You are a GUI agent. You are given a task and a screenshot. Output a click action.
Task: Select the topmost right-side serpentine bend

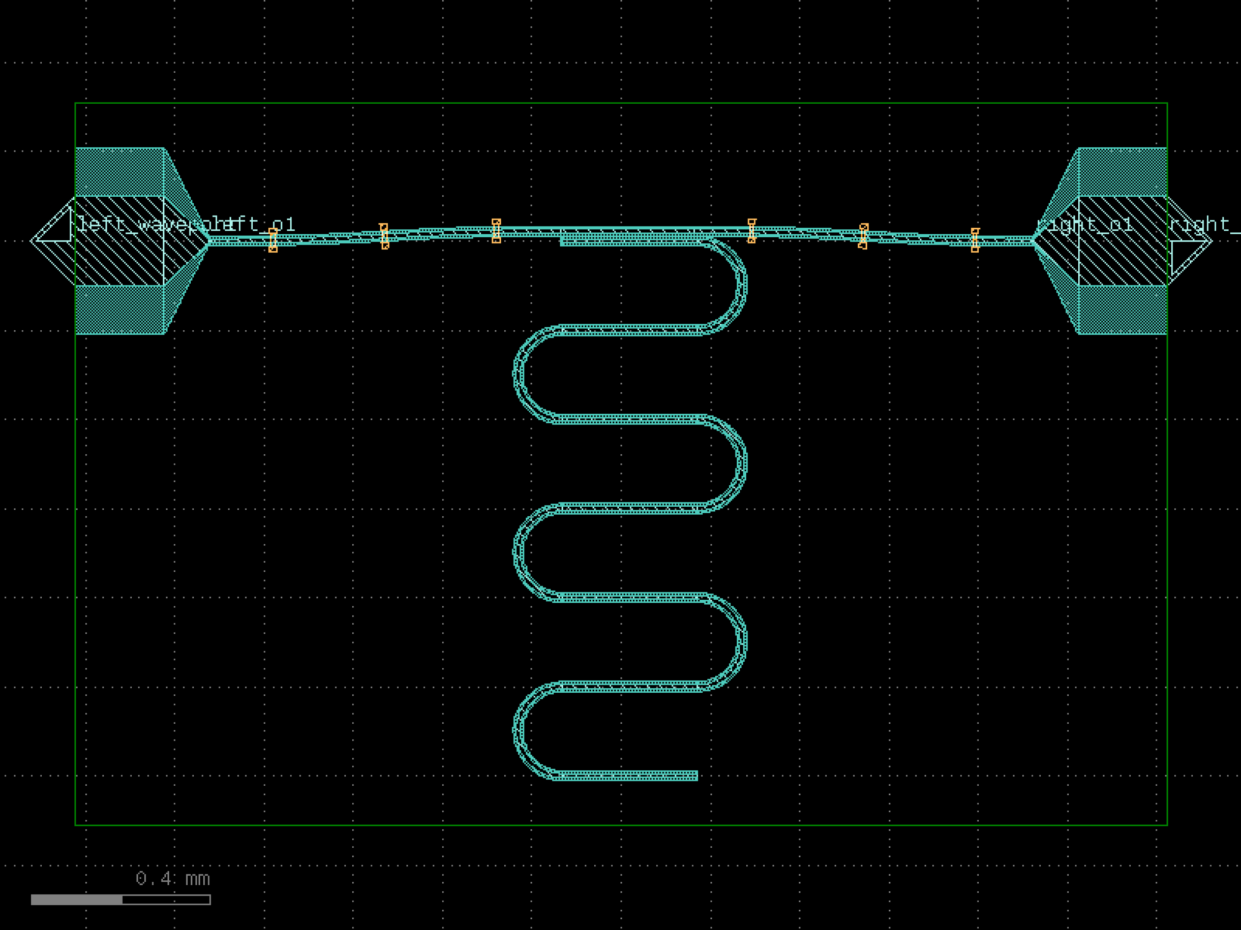(x=740, y=285)
